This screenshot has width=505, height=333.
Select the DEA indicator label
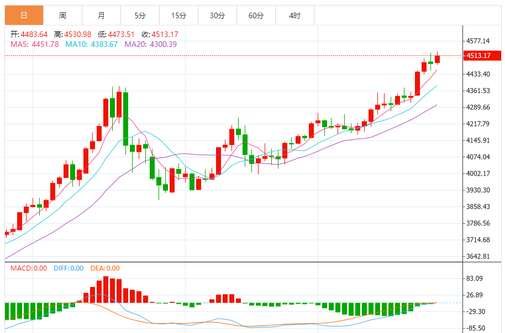click(104, 268)
